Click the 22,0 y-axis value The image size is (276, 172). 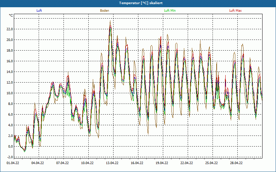pyautogui.click(x=10, y=29)
